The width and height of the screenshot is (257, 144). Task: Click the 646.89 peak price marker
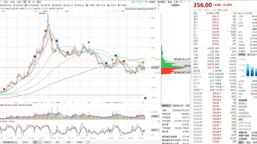[x=42, y=13]
